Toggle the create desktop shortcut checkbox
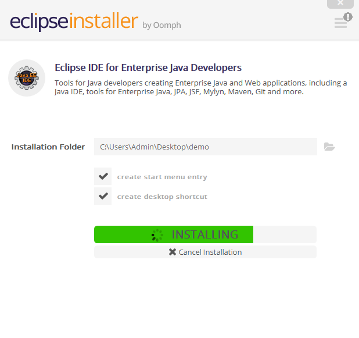359x338 pixels. [103, 196]
